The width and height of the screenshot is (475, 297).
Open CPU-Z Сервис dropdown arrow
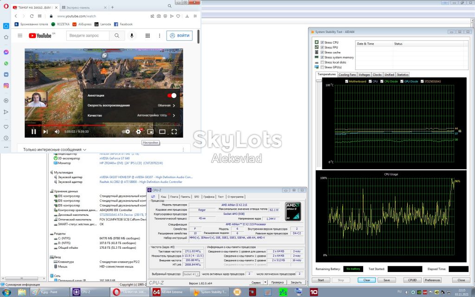[x=265, y=282]
